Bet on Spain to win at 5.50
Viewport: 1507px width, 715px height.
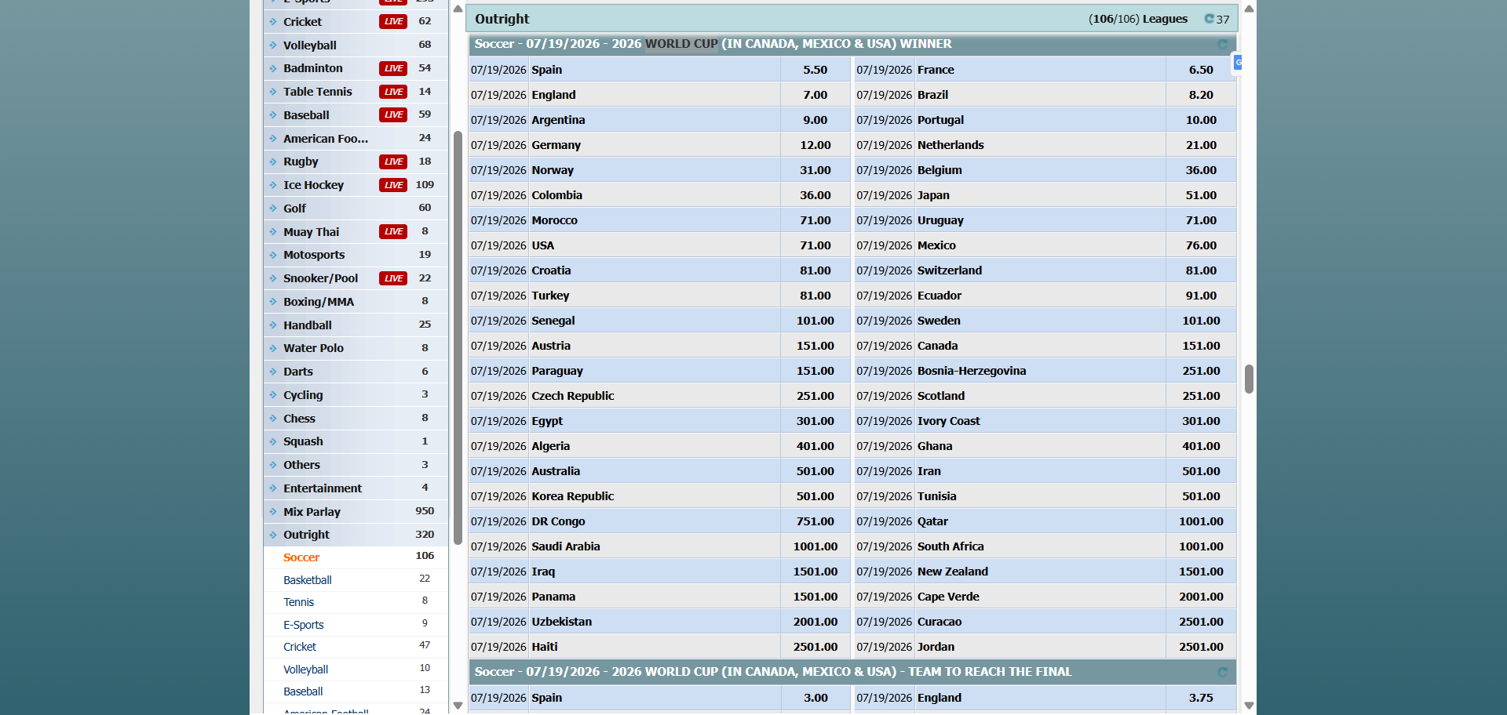815,70
